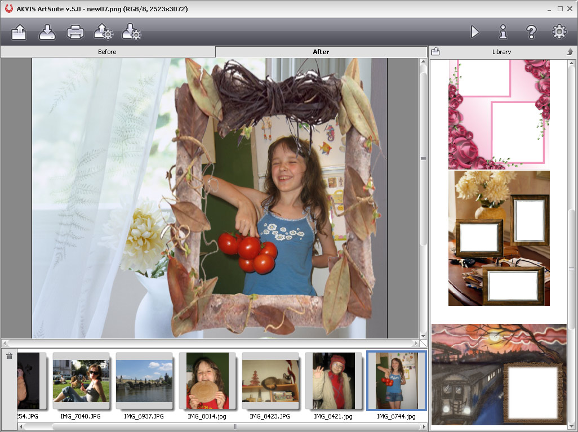Open Help with the question mark icon
Viewport: 578px width, 432px height.
pos(531,32)
